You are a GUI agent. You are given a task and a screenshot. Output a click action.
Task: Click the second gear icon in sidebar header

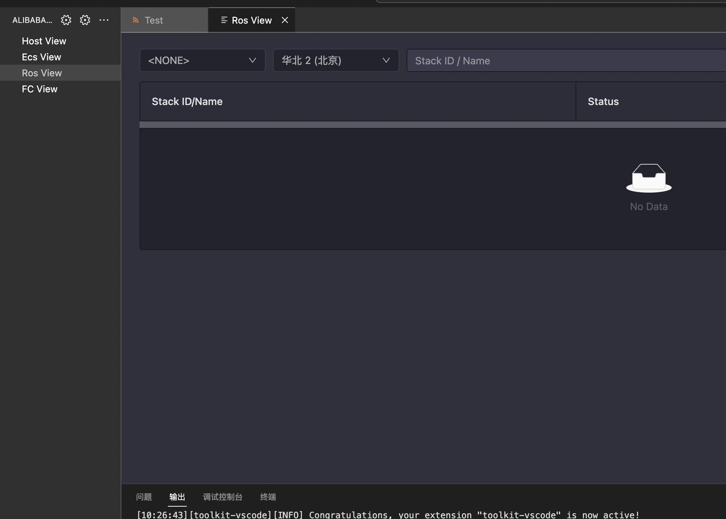[85, 20]
